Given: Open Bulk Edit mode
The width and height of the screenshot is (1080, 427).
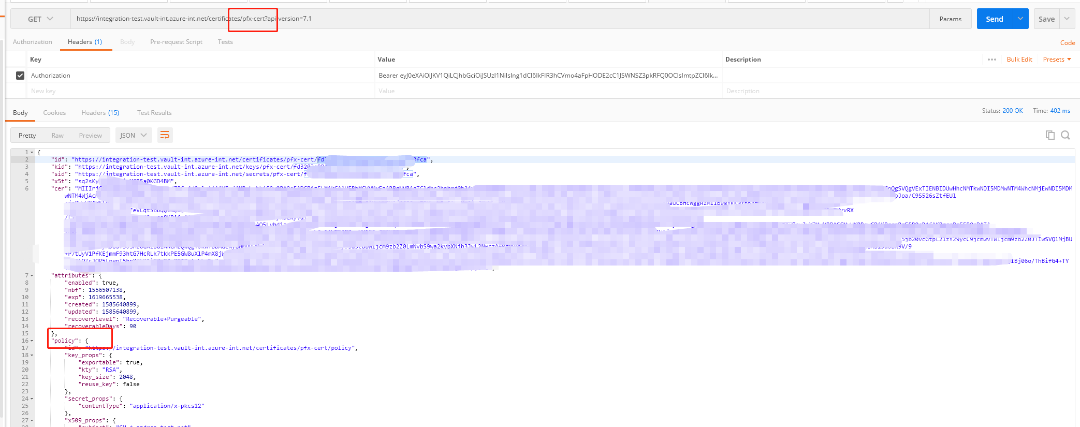Looking at the screenshot, I should pos(1019,60).
